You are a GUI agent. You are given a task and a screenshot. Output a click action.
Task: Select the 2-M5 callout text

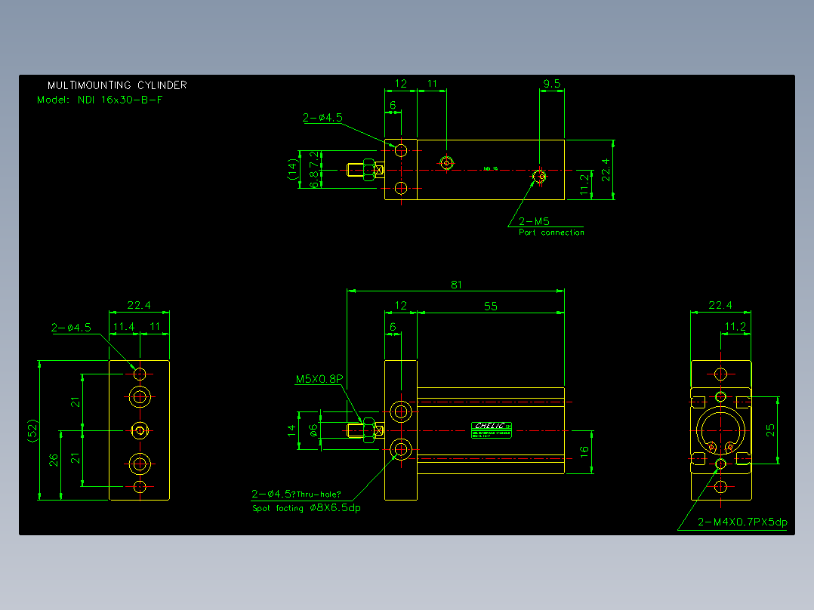coord(534,221)
